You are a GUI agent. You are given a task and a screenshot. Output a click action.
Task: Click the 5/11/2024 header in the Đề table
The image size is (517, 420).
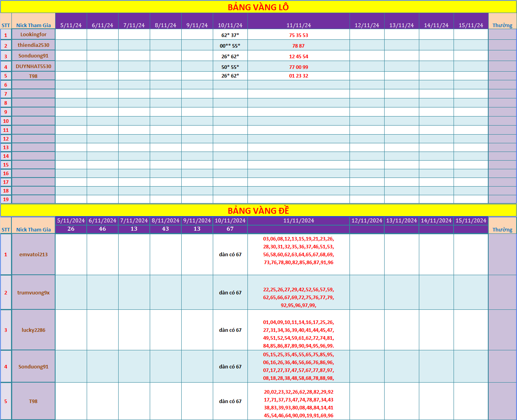[71, 220]
